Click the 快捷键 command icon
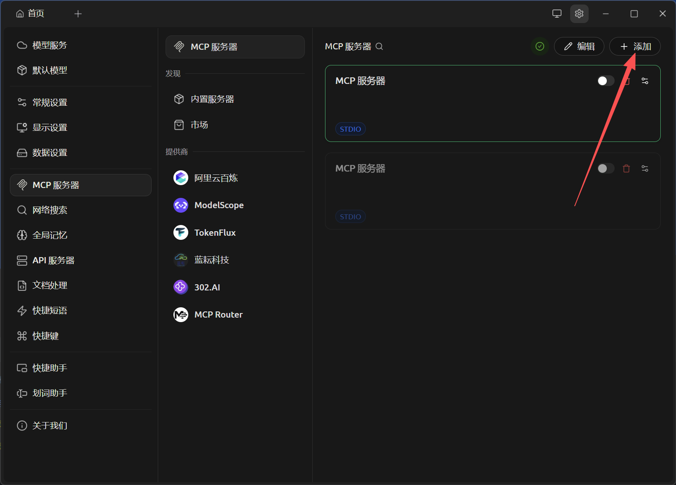Screen dimensions: 676x485 pyautogui.click(x=22, y=336)
